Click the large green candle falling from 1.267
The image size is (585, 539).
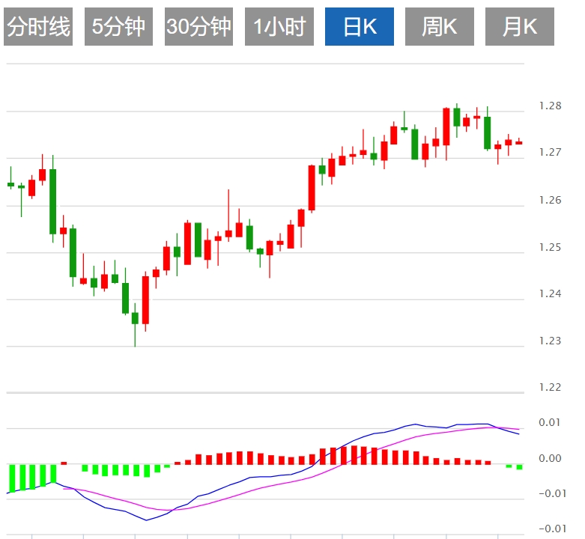click(x=52, y=201)
